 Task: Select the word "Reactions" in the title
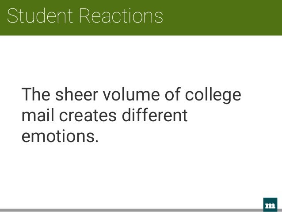tap(121, 16)
